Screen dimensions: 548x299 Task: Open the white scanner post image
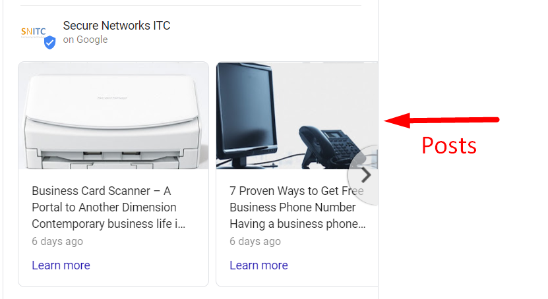(x=113, y=116)
